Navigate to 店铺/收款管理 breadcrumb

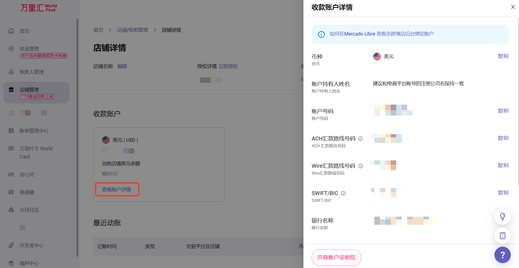point(133,30)
